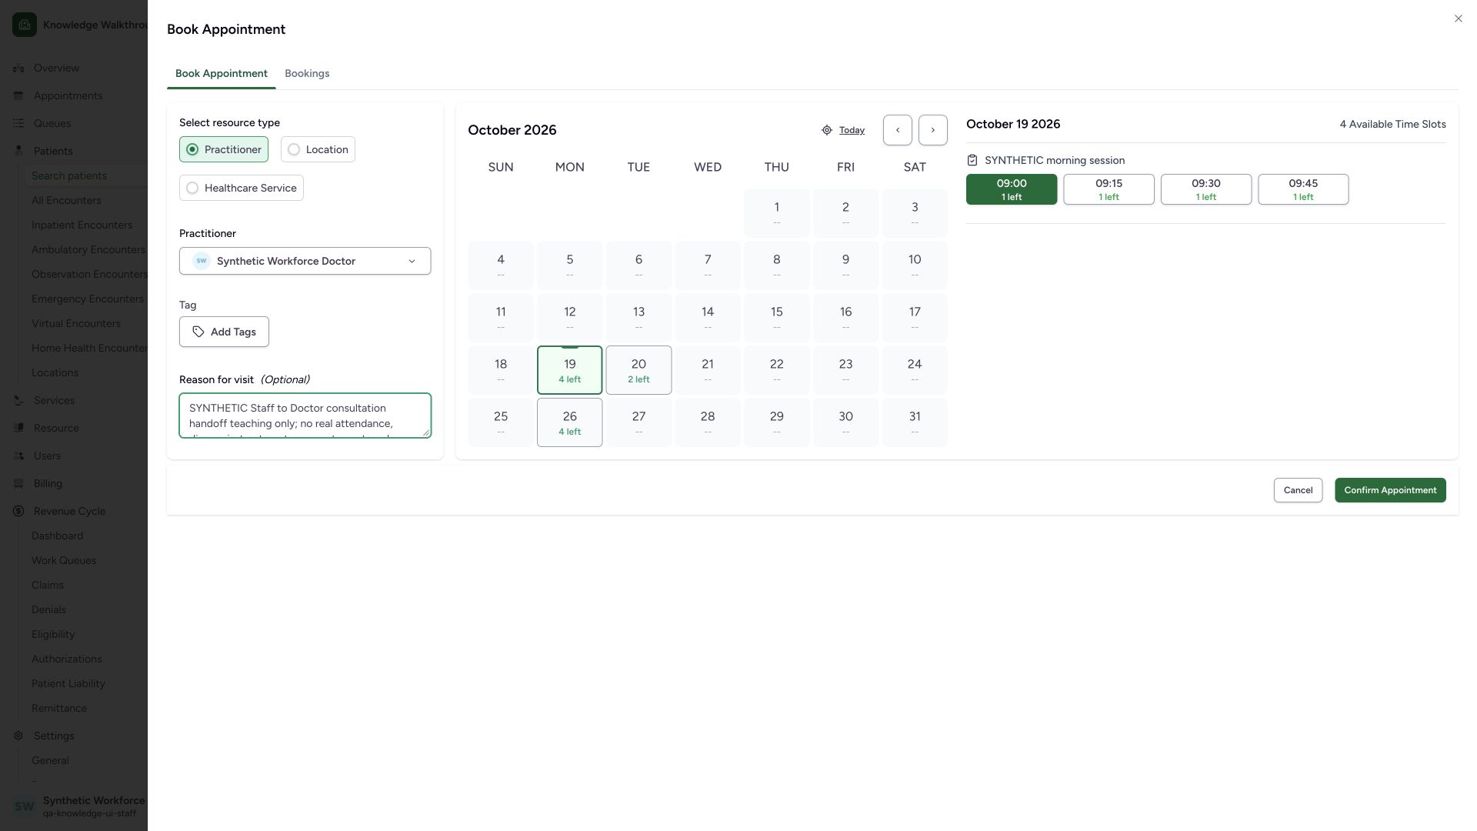Select the Location resource type

click(318, 149)
